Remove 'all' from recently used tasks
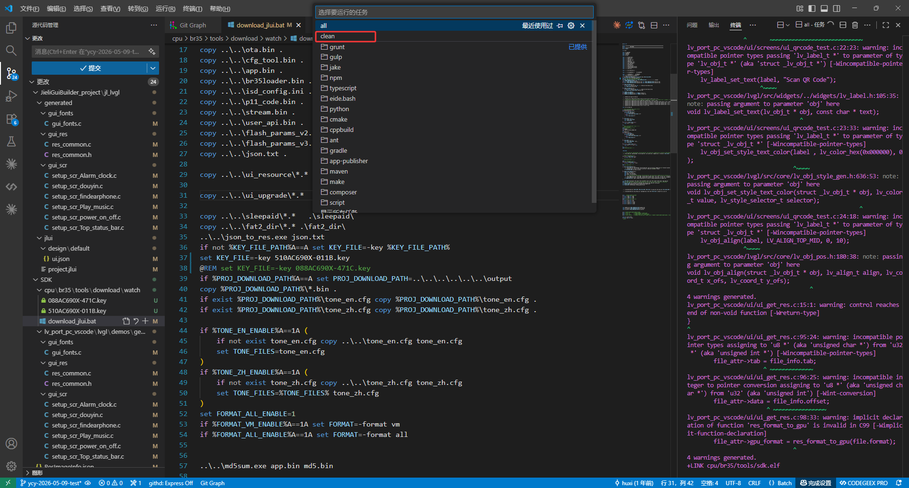The image size is (909, 488). [x=582, y=26]
